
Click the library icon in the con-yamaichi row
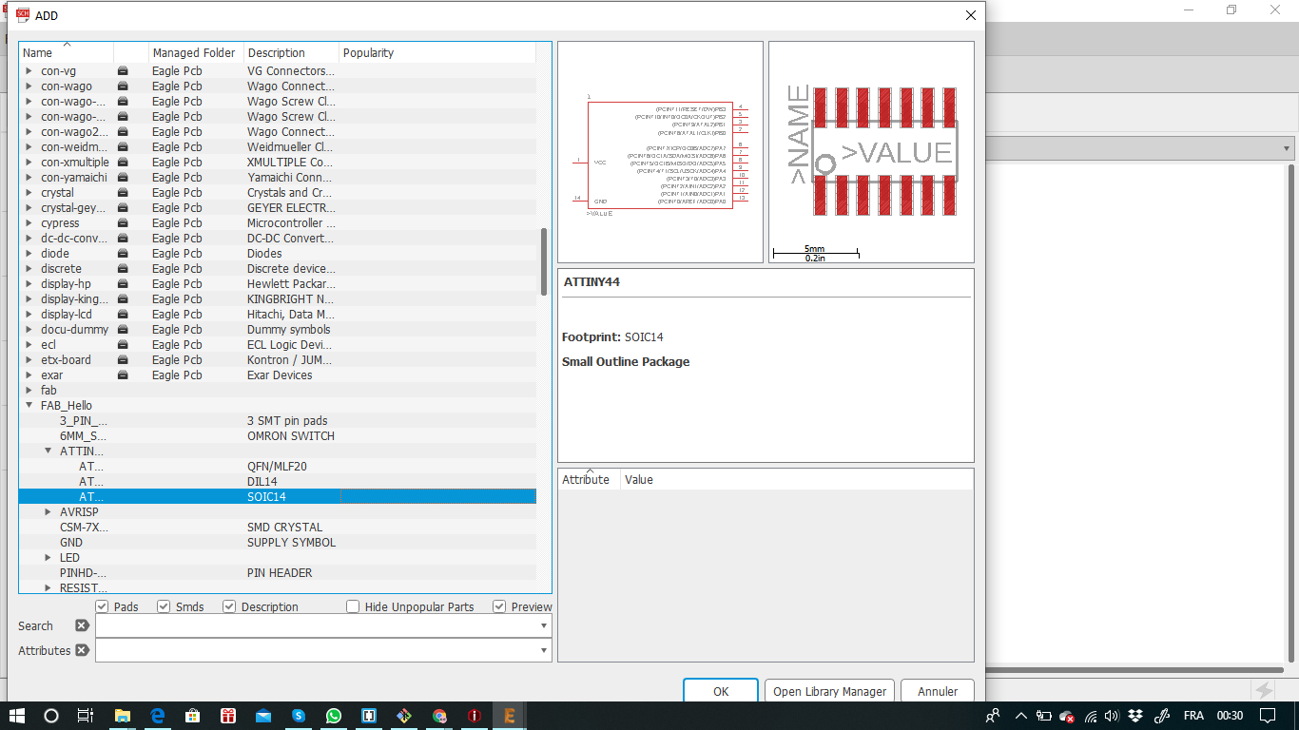[x=123, y=178]
